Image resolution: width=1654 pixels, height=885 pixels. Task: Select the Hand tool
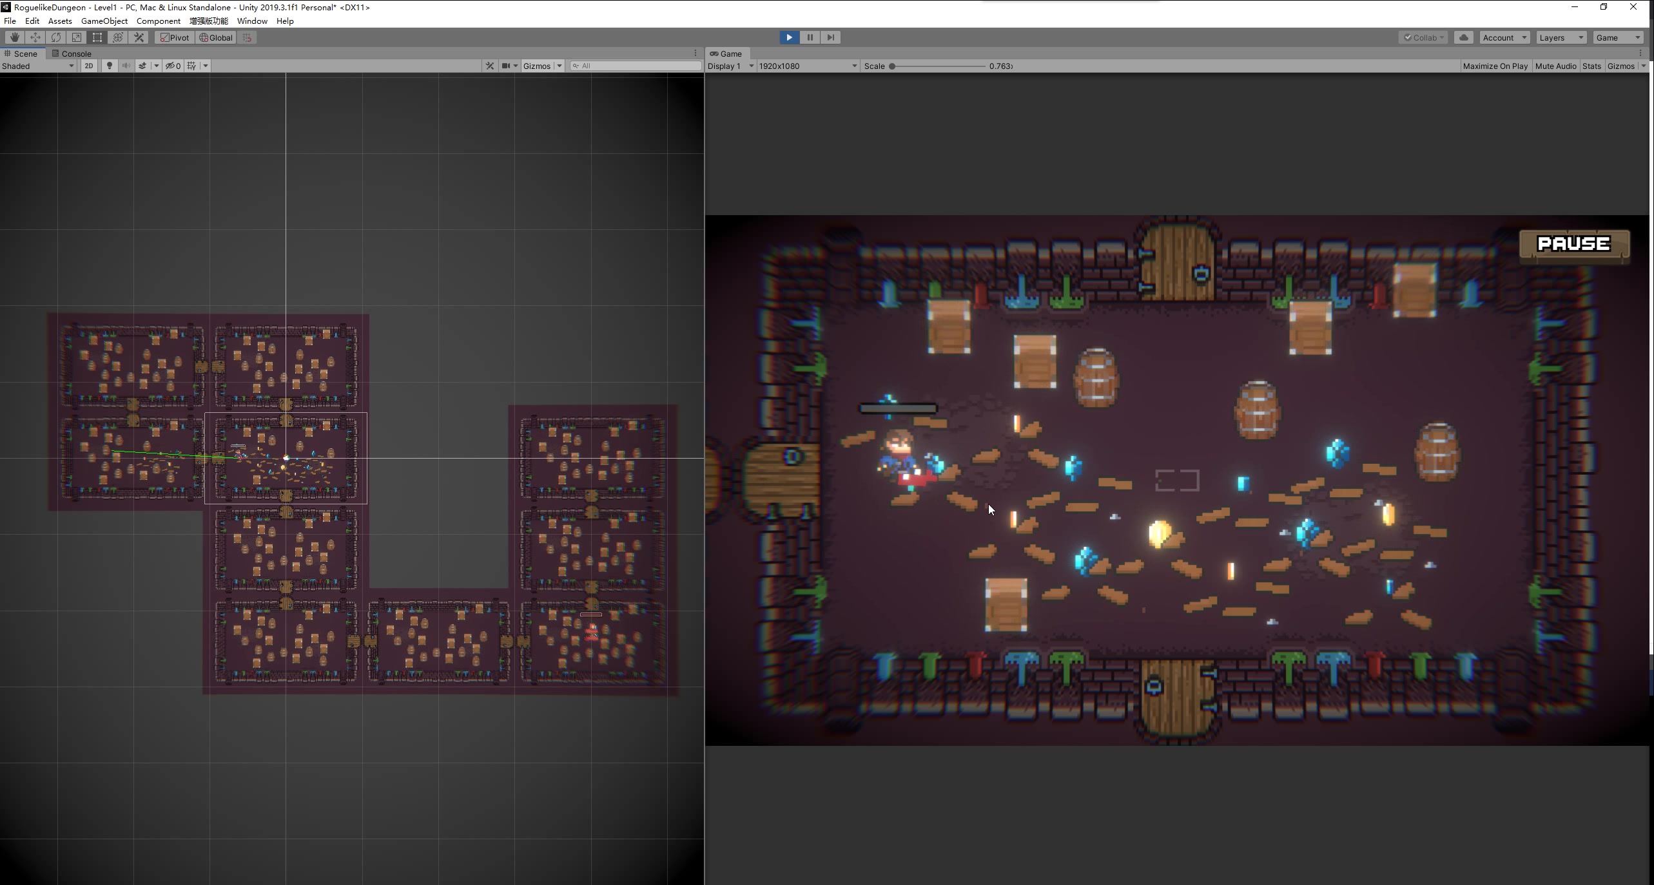pyautogui.click(x=14, y=37)
